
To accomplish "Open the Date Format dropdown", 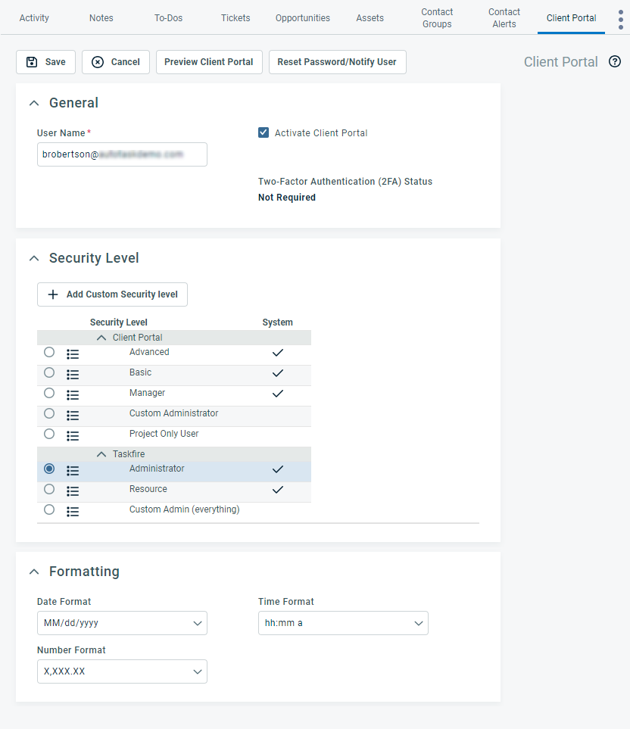I will point(122,623).
